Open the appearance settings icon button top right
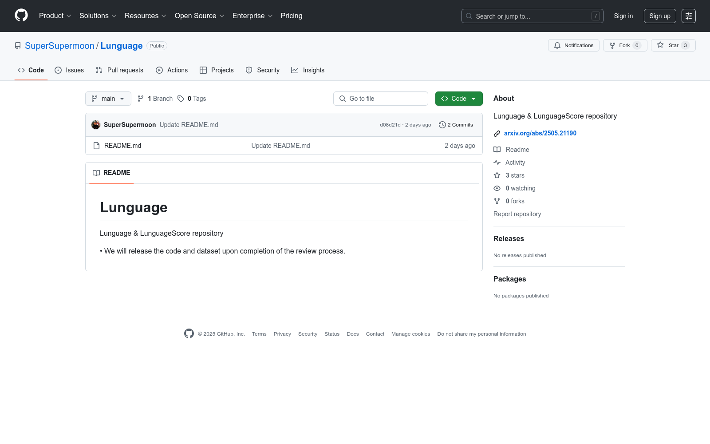Viewport: 710px width, 444px height. coord(689,16)
